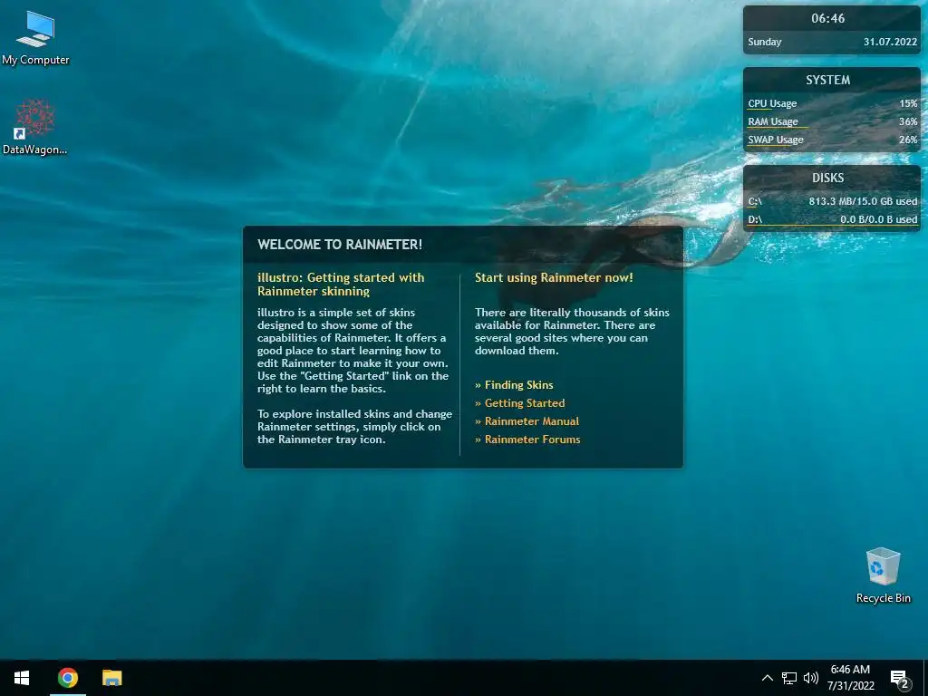Launch Google Chrome from the taskbar

67,678
